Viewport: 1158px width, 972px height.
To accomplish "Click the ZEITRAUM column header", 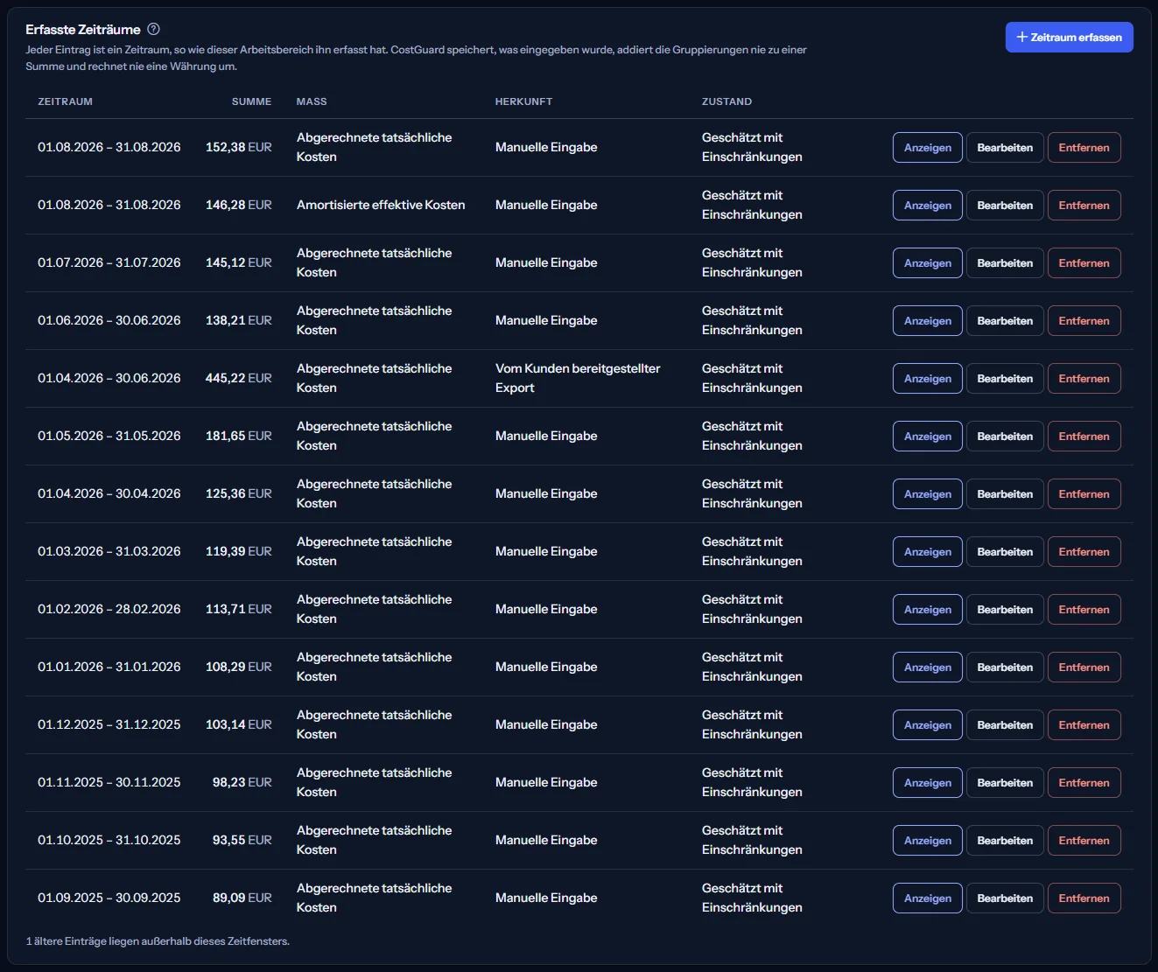I will pyautogui.click(x=65, y=101).
